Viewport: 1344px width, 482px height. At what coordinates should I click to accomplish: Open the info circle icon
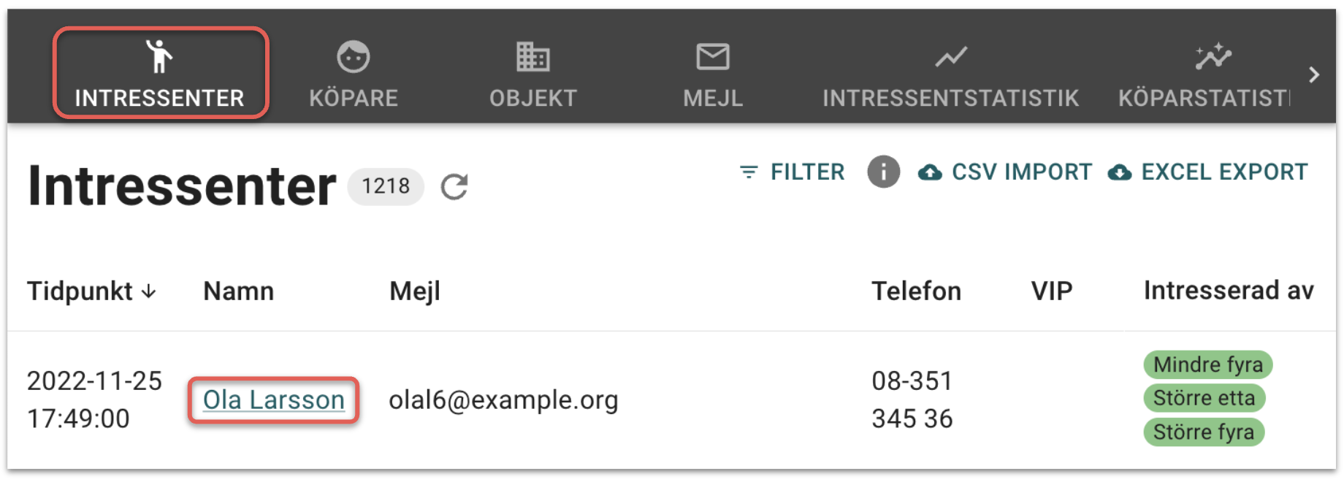click(x=883, y=172)
